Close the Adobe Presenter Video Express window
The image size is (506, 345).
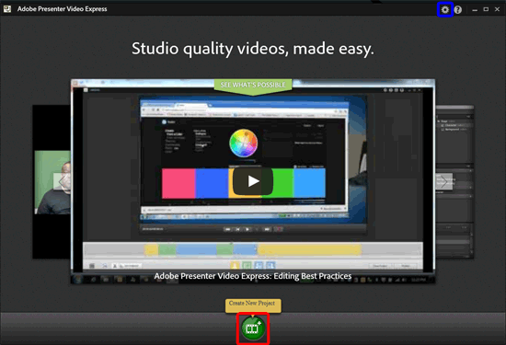(498, 10)
